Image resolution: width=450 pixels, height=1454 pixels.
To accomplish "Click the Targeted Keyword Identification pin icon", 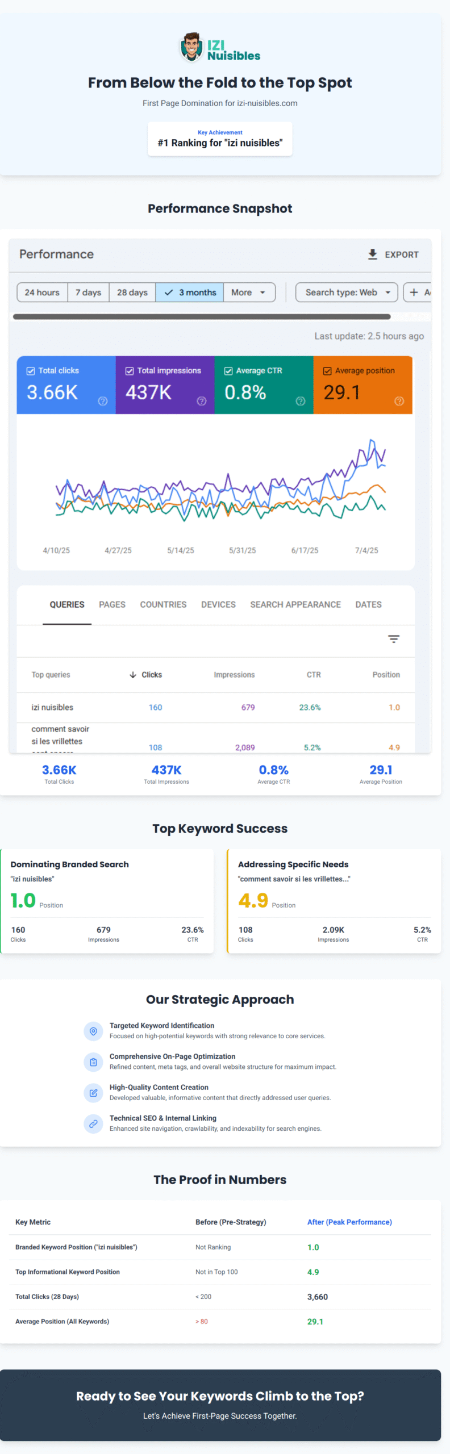I will coord(93,1031).
